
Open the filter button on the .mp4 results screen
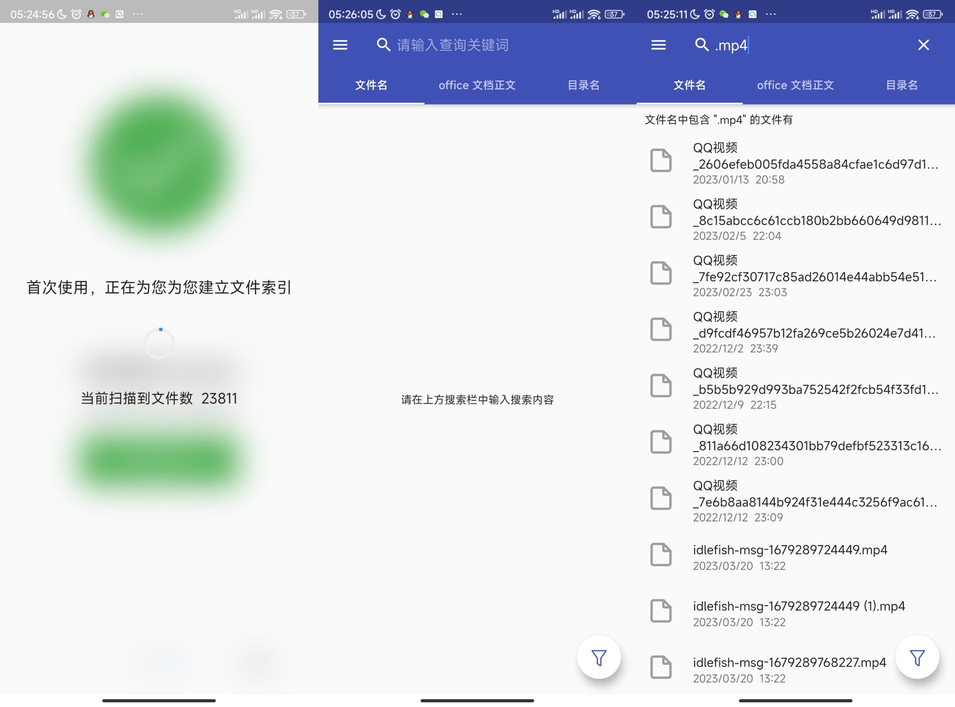[x=917, y=657]
